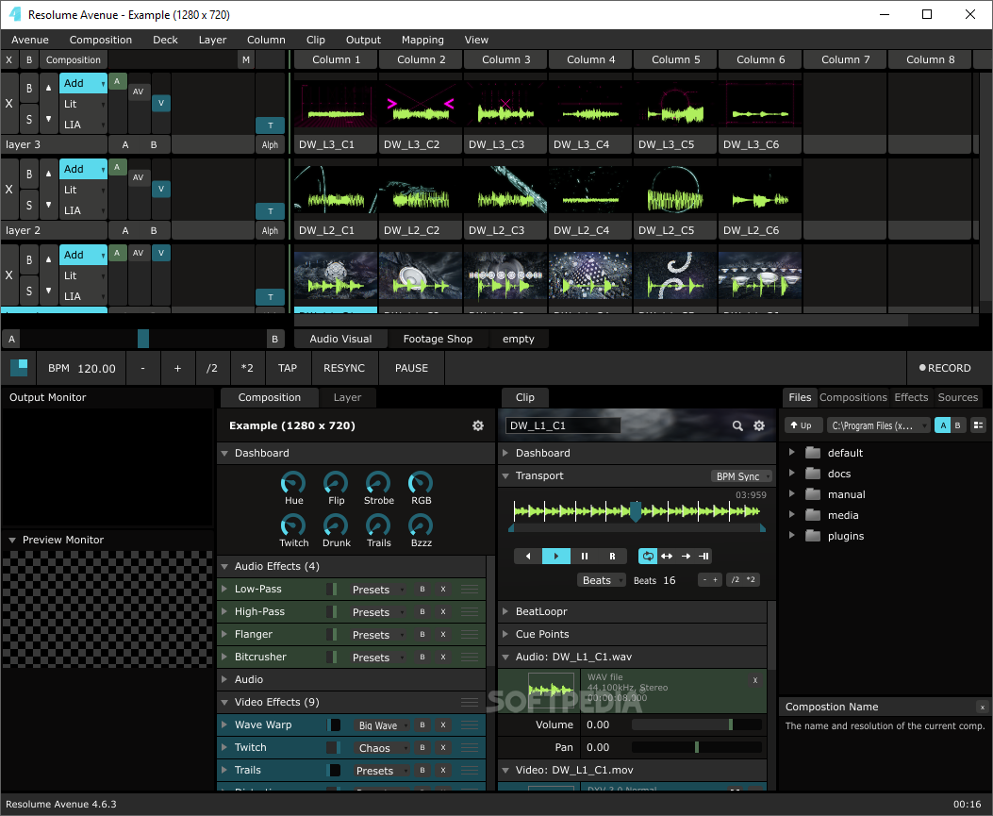Click the RESYNC button
The height and width of the screenshot is (816, 993).
click(x=344, y=368)
